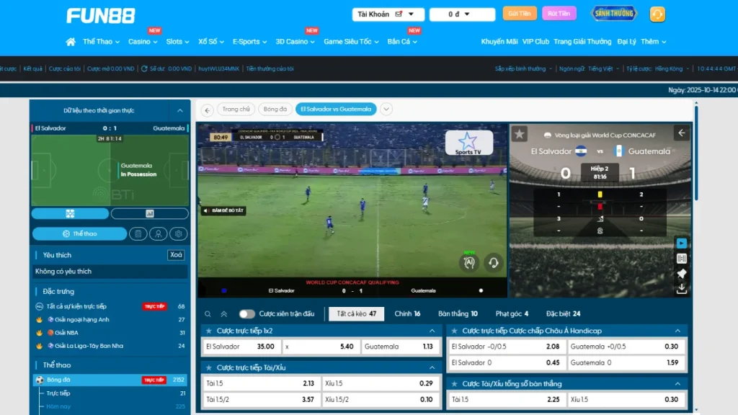Click the orange refresh balance icon
738x415 pixels.
coord(657,14)
